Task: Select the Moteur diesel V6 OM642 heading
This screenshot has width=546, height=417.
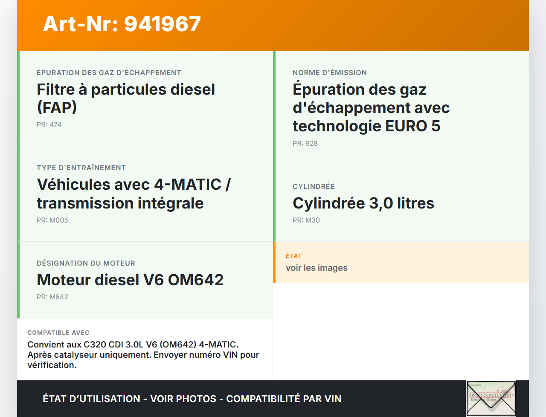Action: click(x=130, y=280)
